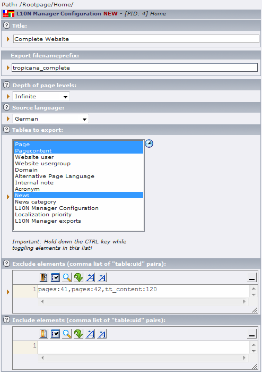Select Localization priority in tables list
This screenshot has height=372, width=262.
(78, 215)
